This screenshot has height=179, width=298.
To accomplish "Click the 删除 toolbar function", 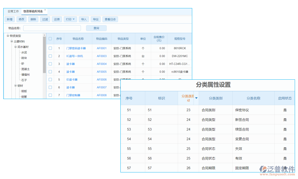I will 33,19.
